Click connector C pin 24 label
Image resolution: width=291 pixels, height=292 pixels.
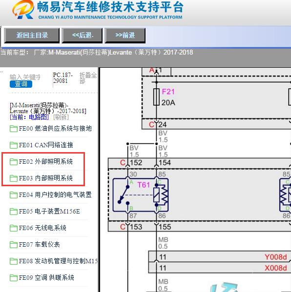coord(162,125)
